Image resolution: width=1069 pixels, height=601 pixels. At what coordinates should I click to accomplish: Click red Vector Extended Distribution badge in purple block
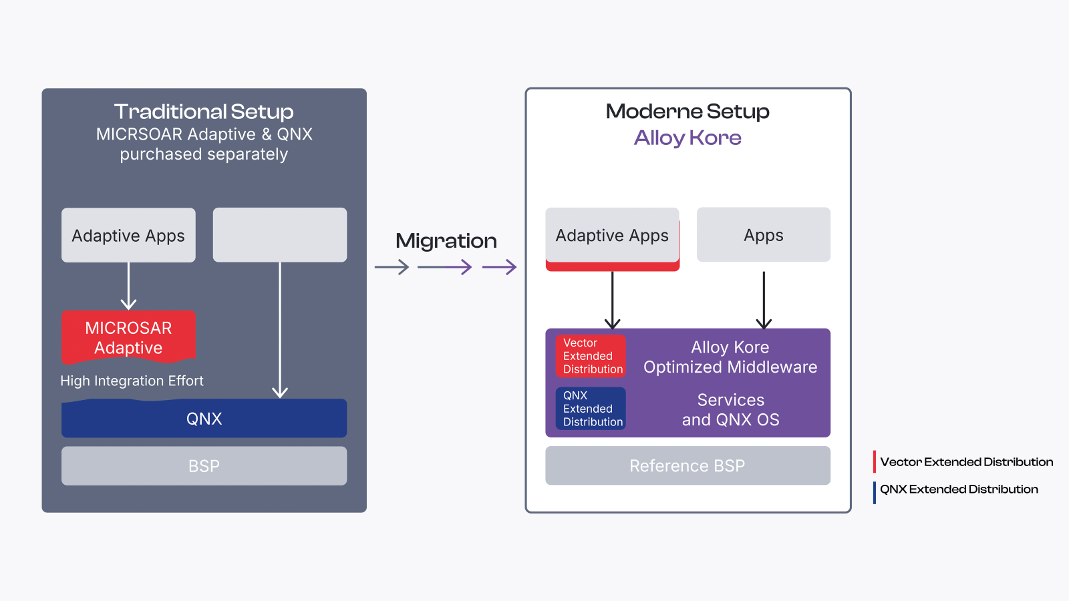[591, 356]
